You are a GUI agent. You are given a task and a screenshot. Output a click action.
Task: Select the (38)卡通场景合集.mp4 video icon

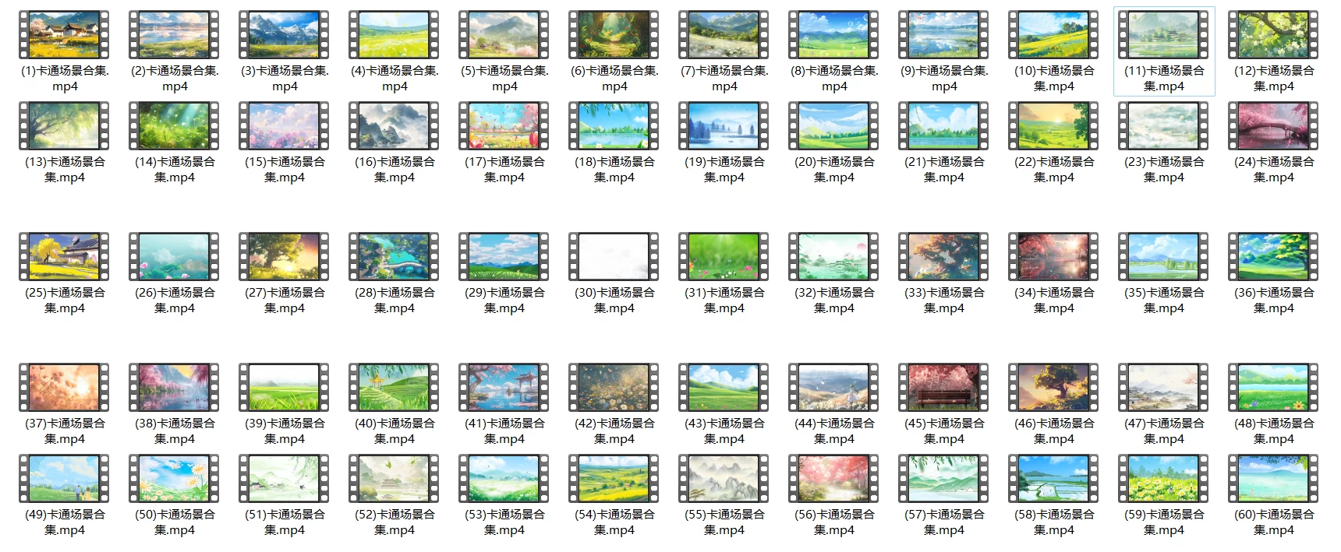click(x=175, y=387)
